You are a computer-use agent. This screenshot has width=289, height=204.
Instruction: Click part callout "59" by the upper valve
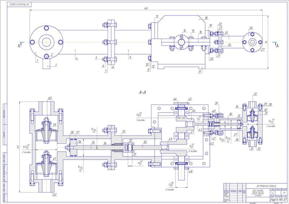click(55, 125)
